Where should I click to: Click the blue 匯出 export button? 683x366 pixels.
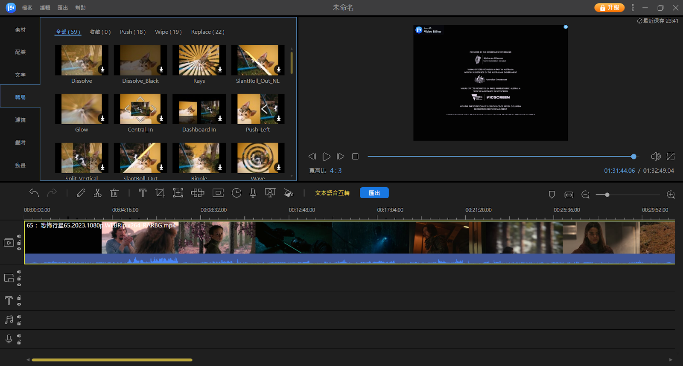pyautogui.click(x=374, y=193)
